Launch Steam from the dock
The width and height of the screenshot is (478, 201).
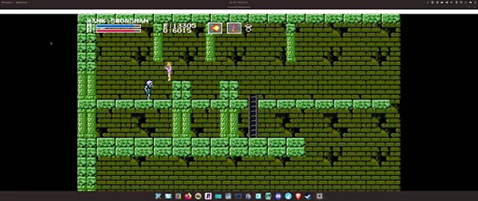[x=308, y=196]
